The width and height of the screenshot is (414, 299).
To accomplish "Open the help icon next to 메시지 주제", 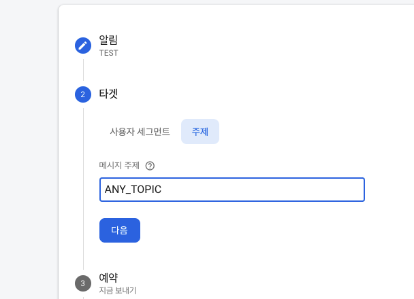I will click(x=150, y=166).
